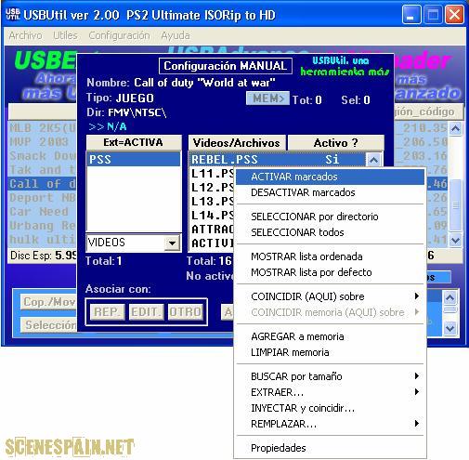Select PSS in the Ext=ACTIVA list
This screenshot has width=469, height=460.
click(134, 160)
